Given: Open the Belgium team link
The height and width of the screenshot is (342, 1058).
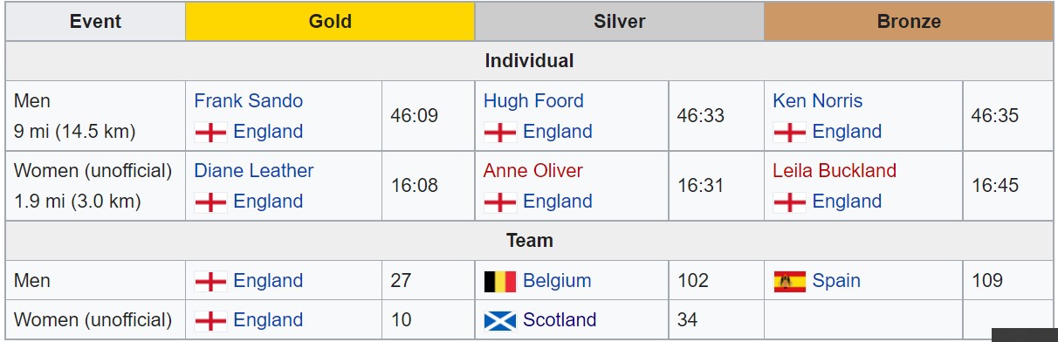Looking at the screenshot, I should (557, 281).
